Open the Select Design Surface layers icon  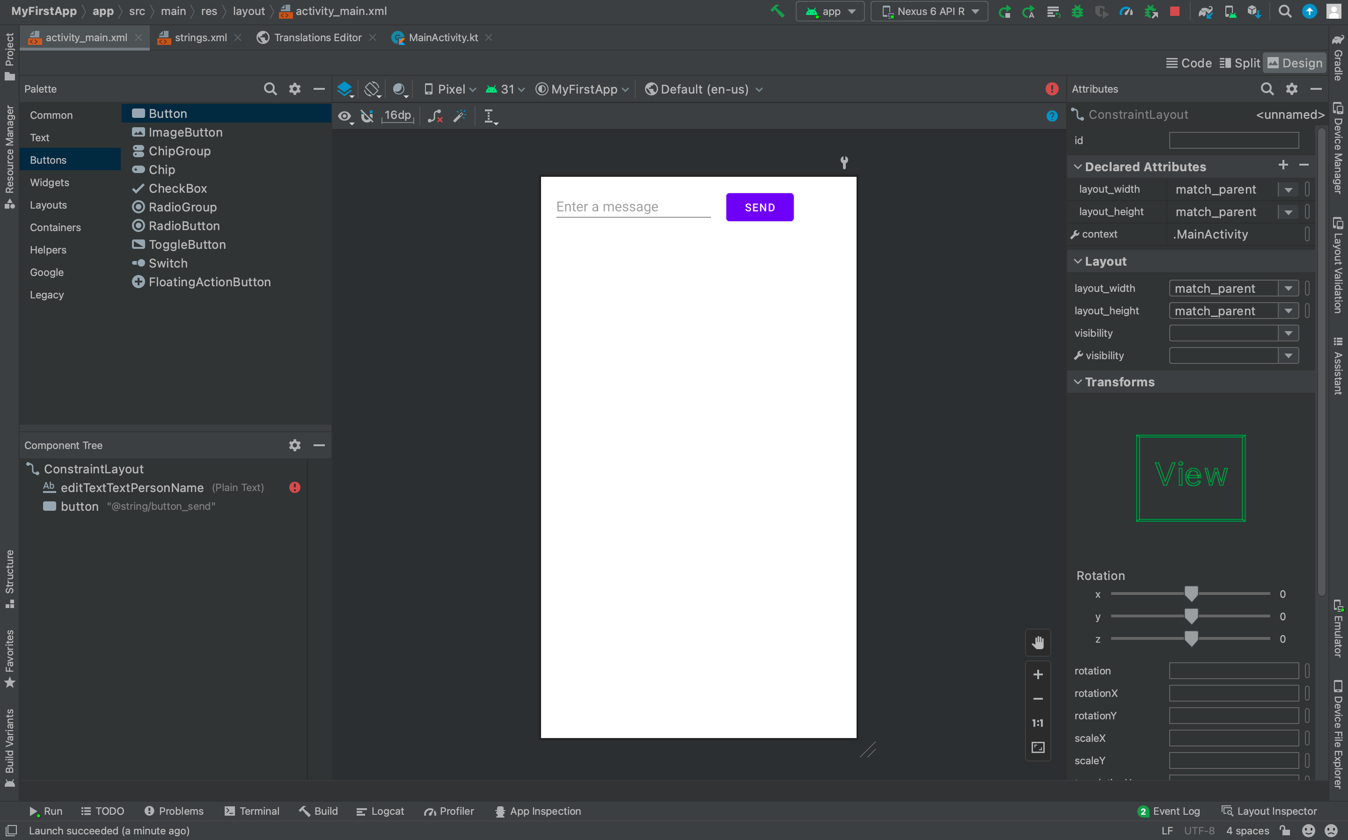(345, 89)
